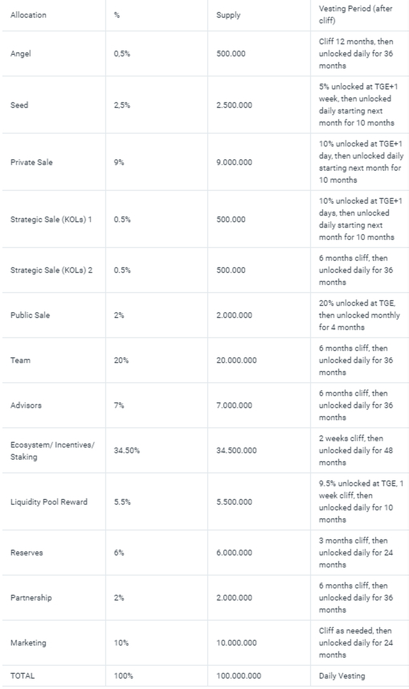This screenshot has width=409, height=689.
Task: Click the Partnership row label
Action: click(x=31, y=598)
